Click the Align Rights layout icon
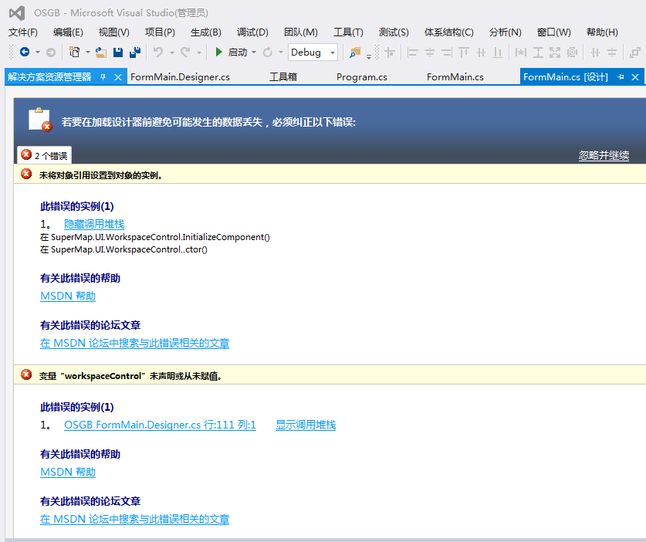646x542 pixels. point(447,53)
